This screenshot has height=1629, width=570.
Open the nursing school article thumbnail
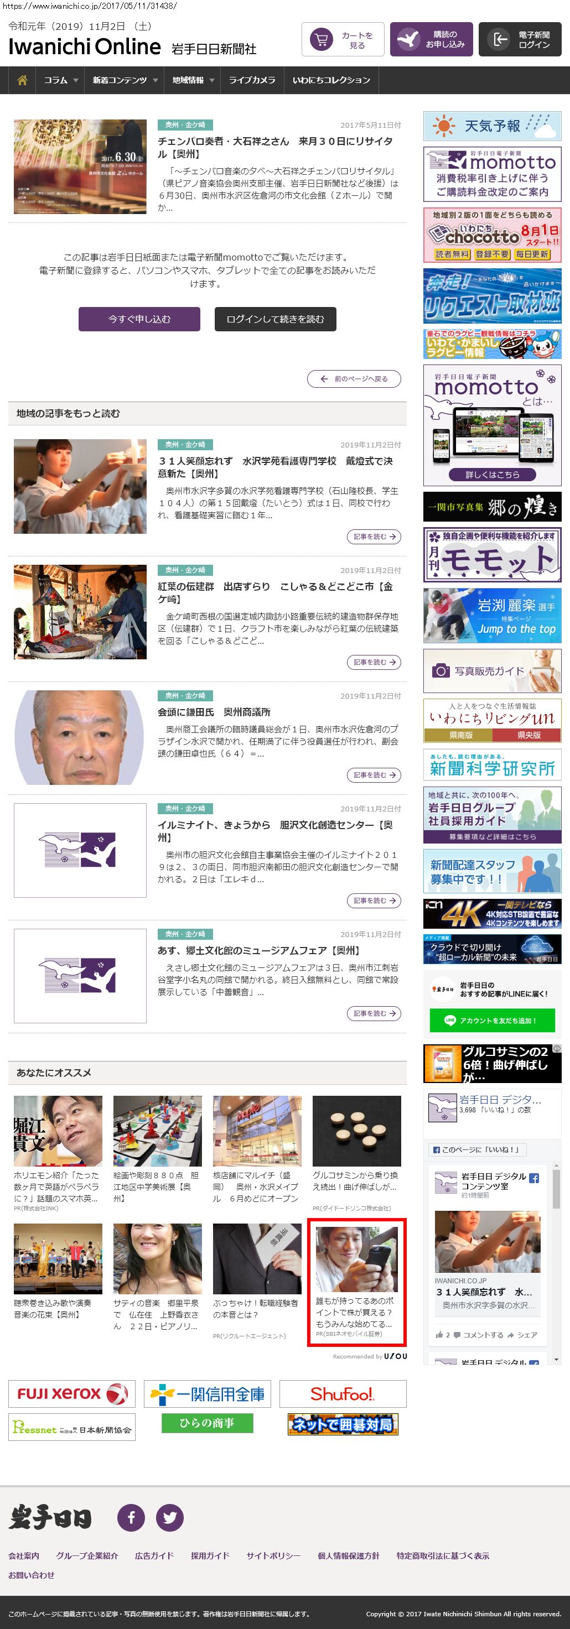(80, 486)
